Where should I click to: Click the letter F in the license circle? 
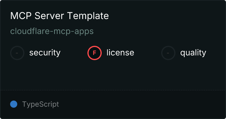point(94,53)
